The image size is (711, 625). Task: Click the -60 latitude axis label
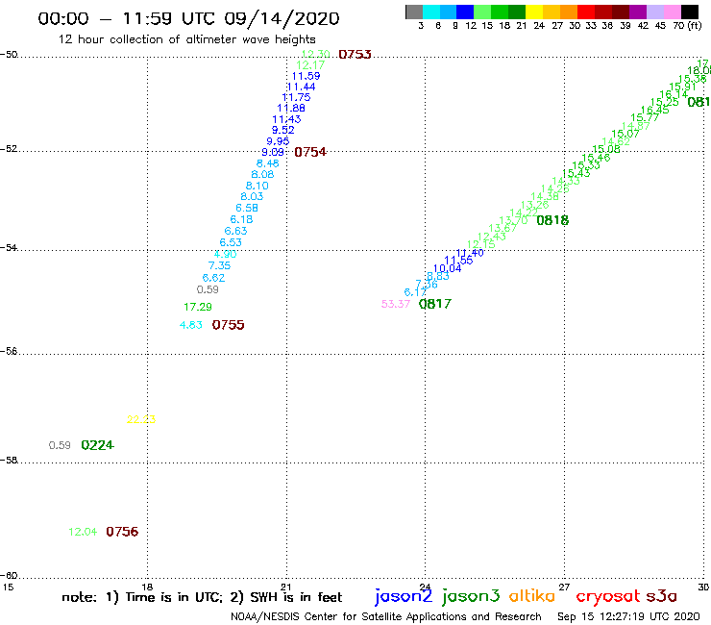(9, 576)
